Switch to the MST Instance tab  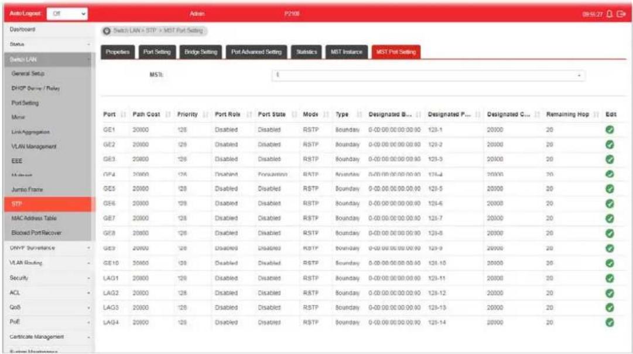click(x=347, y=52)
